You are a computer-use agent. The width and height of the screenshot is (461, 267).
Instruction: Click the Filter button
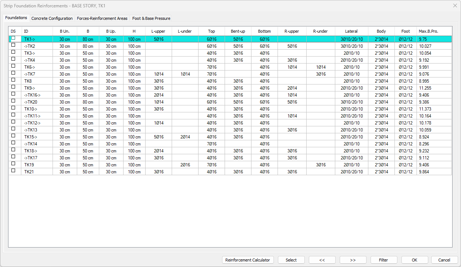click(383, 260)
